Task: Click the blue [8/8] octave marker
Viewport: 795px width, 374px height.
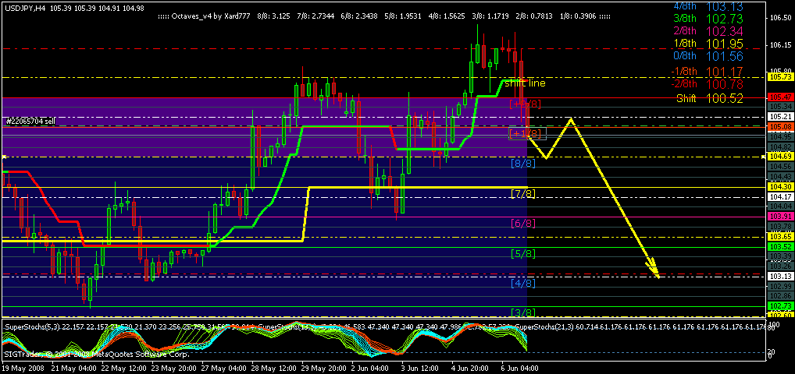Action: (522, 163)
